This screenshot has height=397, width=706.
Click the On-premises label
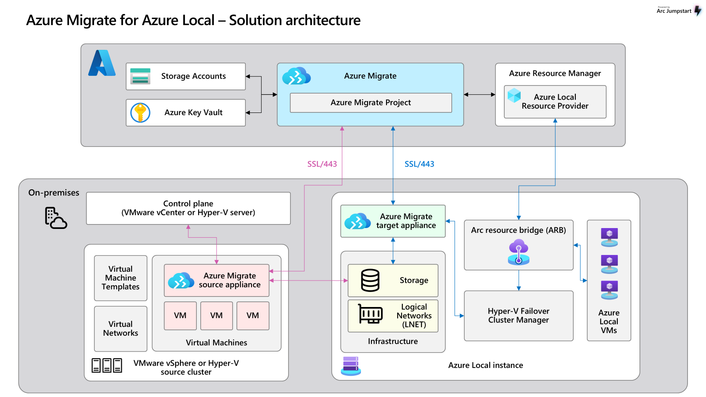(x=54, y=193)
